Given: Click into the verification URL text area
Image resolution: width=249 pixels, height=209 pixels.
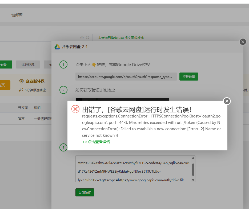Looking at the screenshot, I should (133, 169).
